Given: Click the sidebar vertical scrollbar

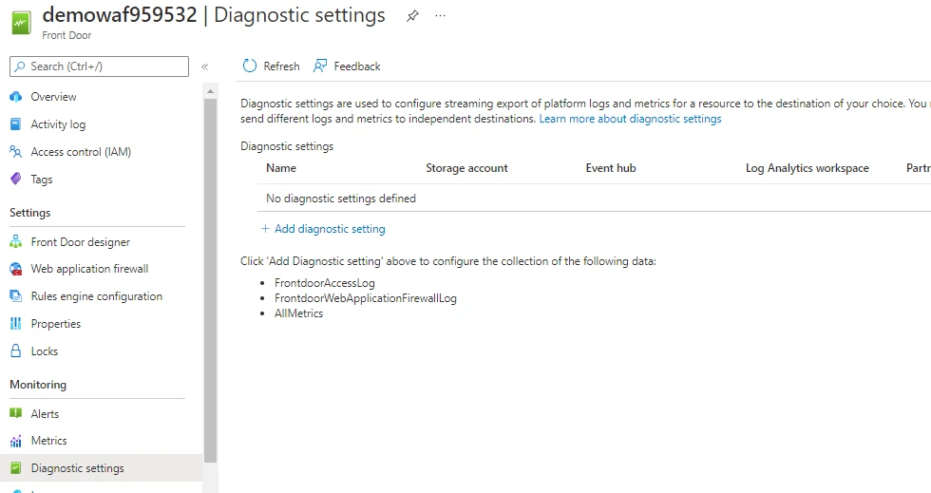Looking at the screenshot, I should 210,275.
